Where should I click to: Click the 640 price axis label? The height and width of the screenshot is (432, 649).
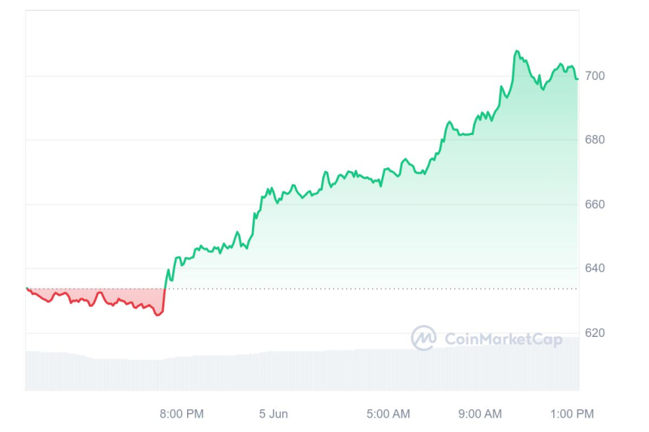pos(595,268)
